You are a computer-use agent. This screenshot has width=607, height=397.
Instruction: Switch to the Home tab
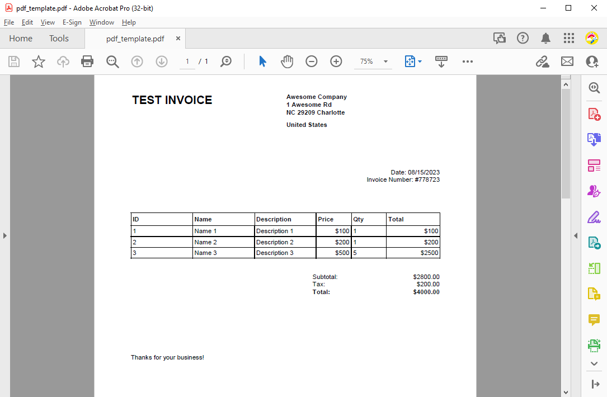pyautogui.click(x=21, y=39)
